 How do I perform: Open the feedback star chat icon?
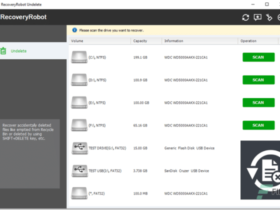coord(257,17)
